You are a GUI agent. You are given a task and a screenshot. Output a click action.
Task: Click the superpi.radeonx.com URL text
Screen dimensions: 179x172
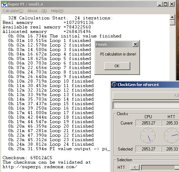(x=40, y=167)
